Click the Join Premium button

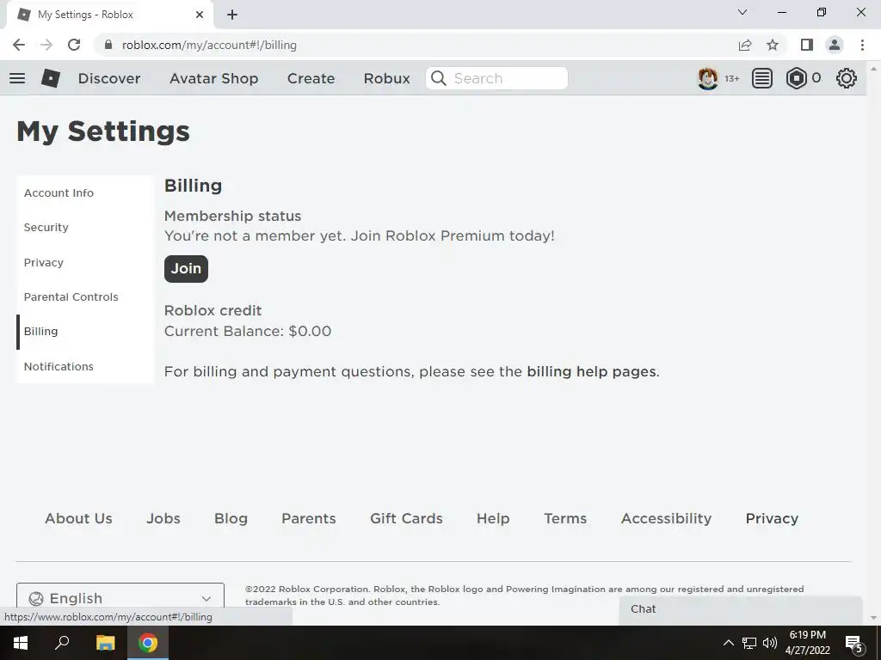point(186,269)
